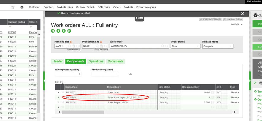Click the favorites star icon
Viewport: 262px width, 121px height.
click(13, 7)
